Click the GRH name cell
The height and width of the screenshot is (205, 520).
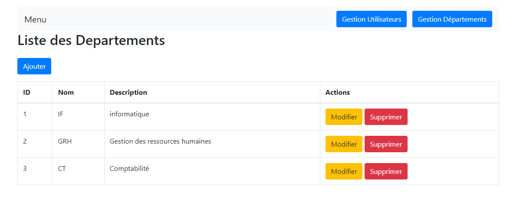click(x=65, y=141)
